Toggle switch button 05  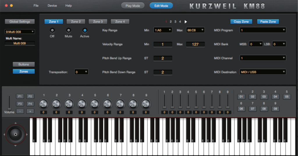[x=287, y=97]
